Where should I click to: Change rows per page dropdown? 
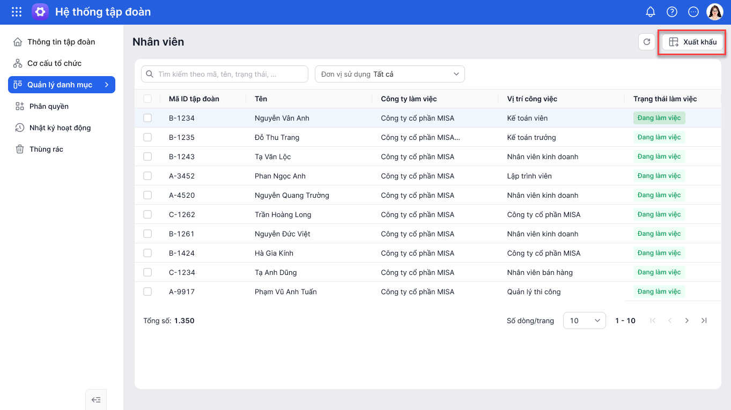coord(584,320)
